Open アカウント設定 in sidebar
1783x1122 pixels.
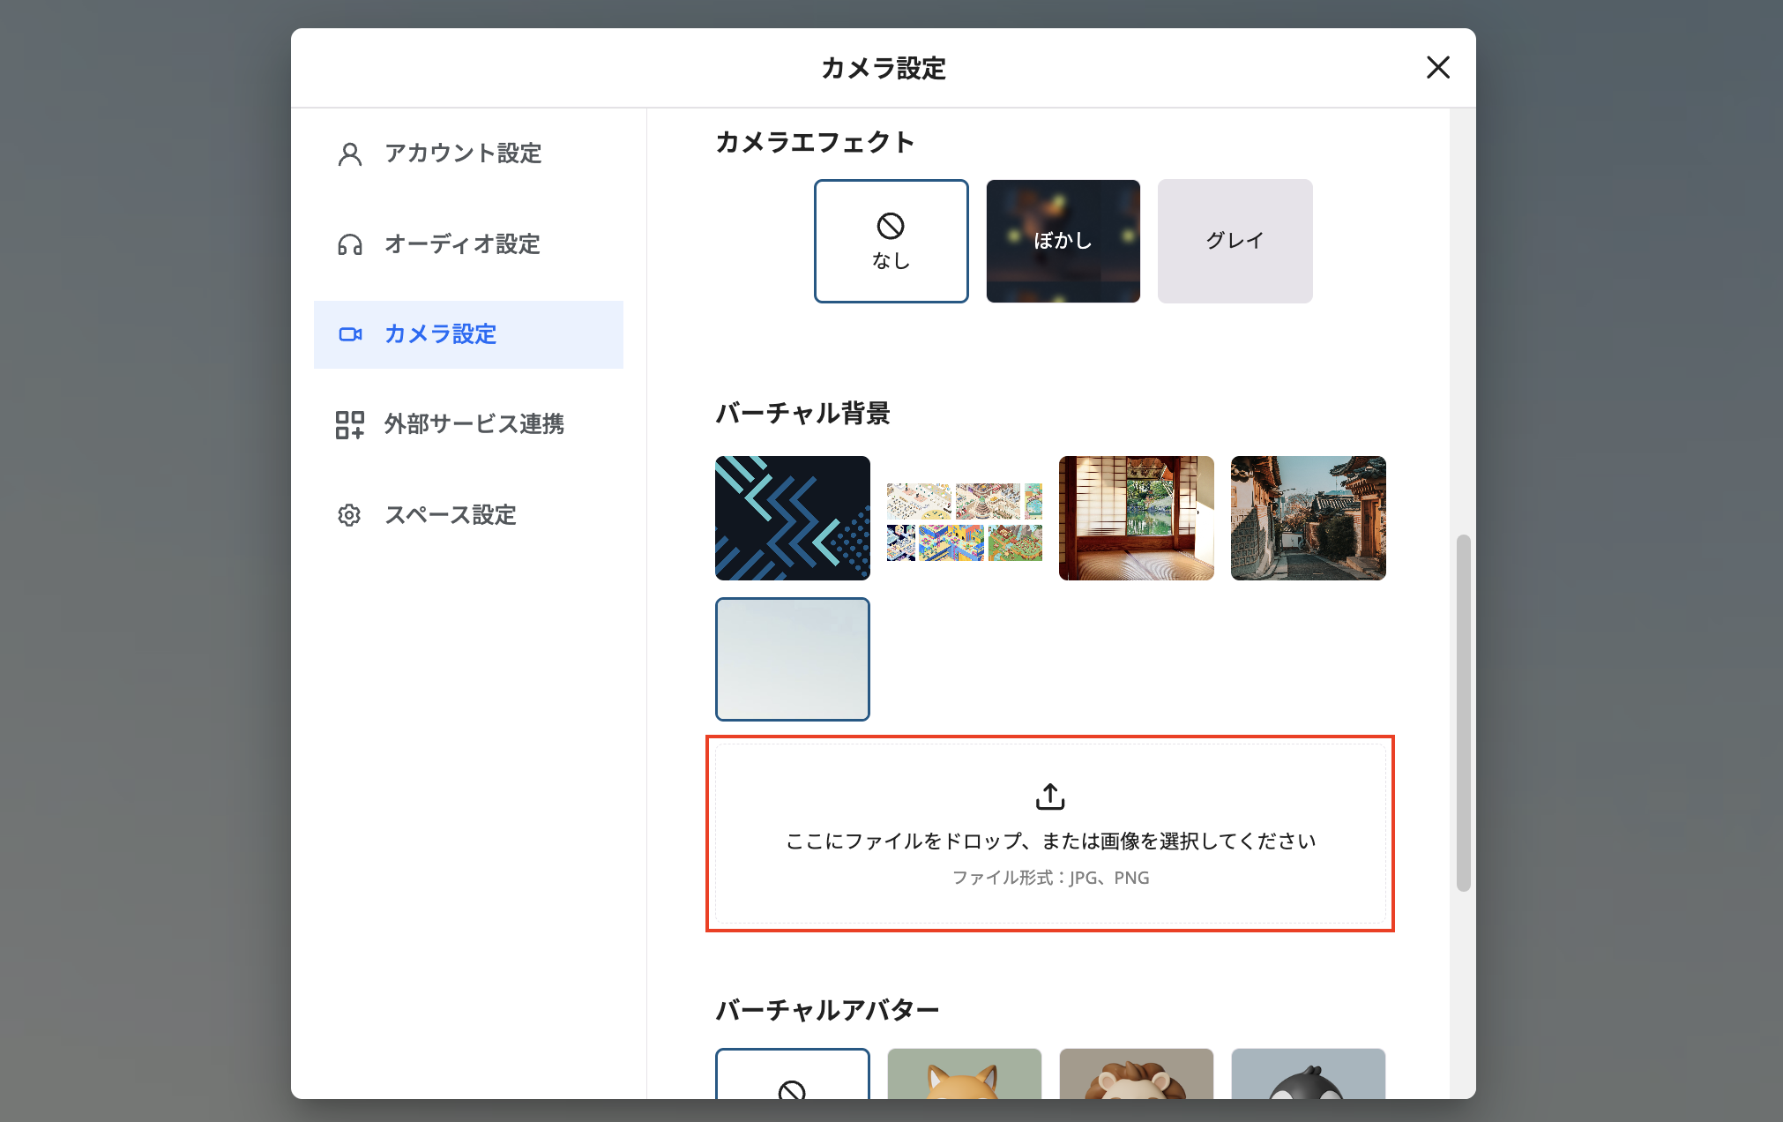click(x=468, y=153)
